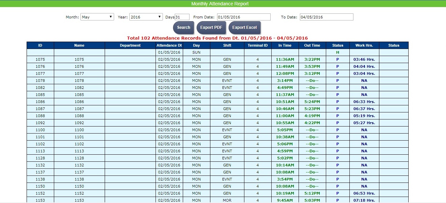446x203 pixels.
Task: Focus the From Date text field
Action: point(243,17)
